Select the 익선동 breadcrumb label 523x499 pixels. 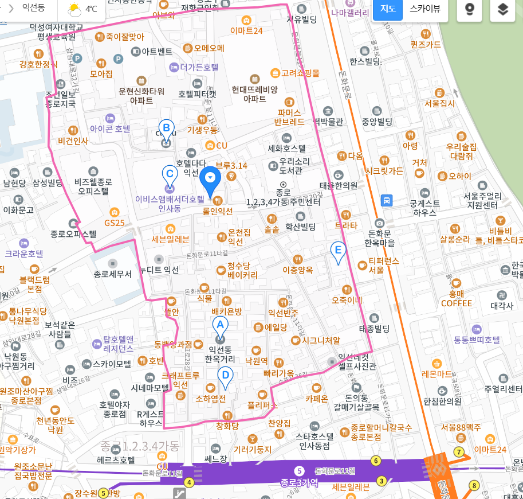coord(33,7)
